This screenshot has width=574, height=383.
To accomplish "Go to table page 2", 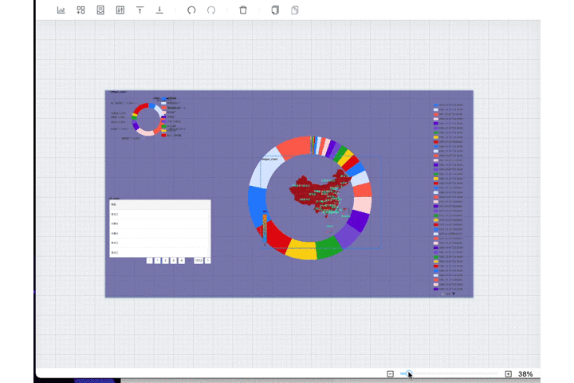I will coord(166,261).
